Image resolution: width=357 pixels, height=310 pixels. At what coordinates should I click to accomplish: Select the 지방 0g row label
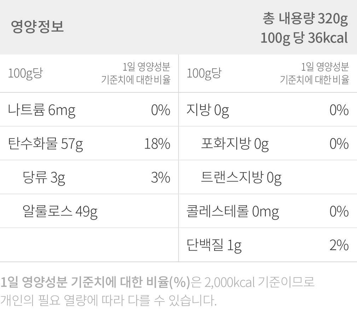[207, 111]
